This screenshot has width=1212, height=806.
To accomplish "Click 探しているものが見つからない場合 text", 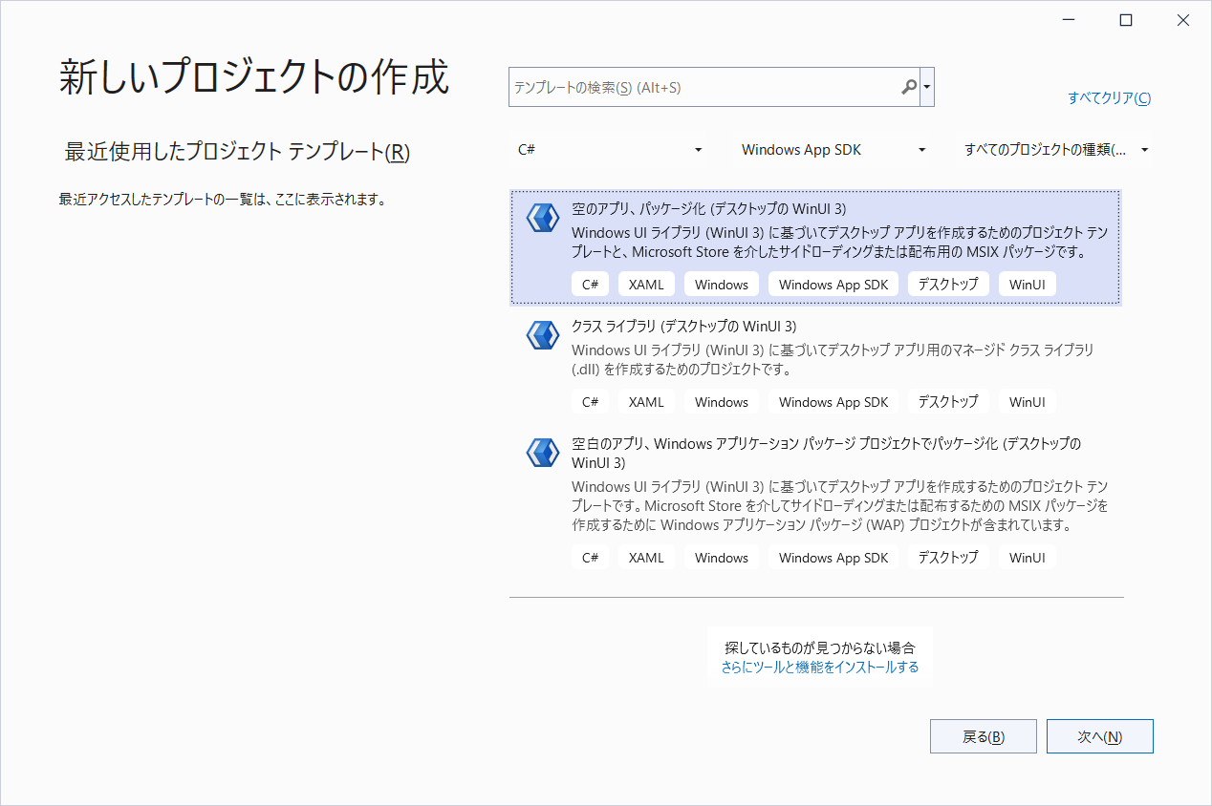I will pyautogui.click(x=820, y=647).
